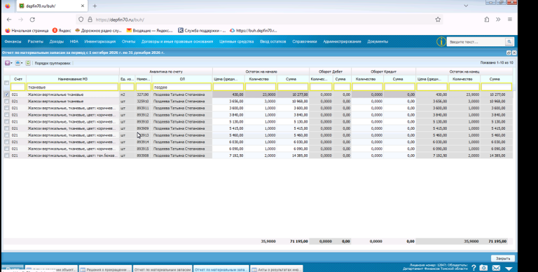
Task: Open the purple settings icon in report toolbar
Action: 7,63
